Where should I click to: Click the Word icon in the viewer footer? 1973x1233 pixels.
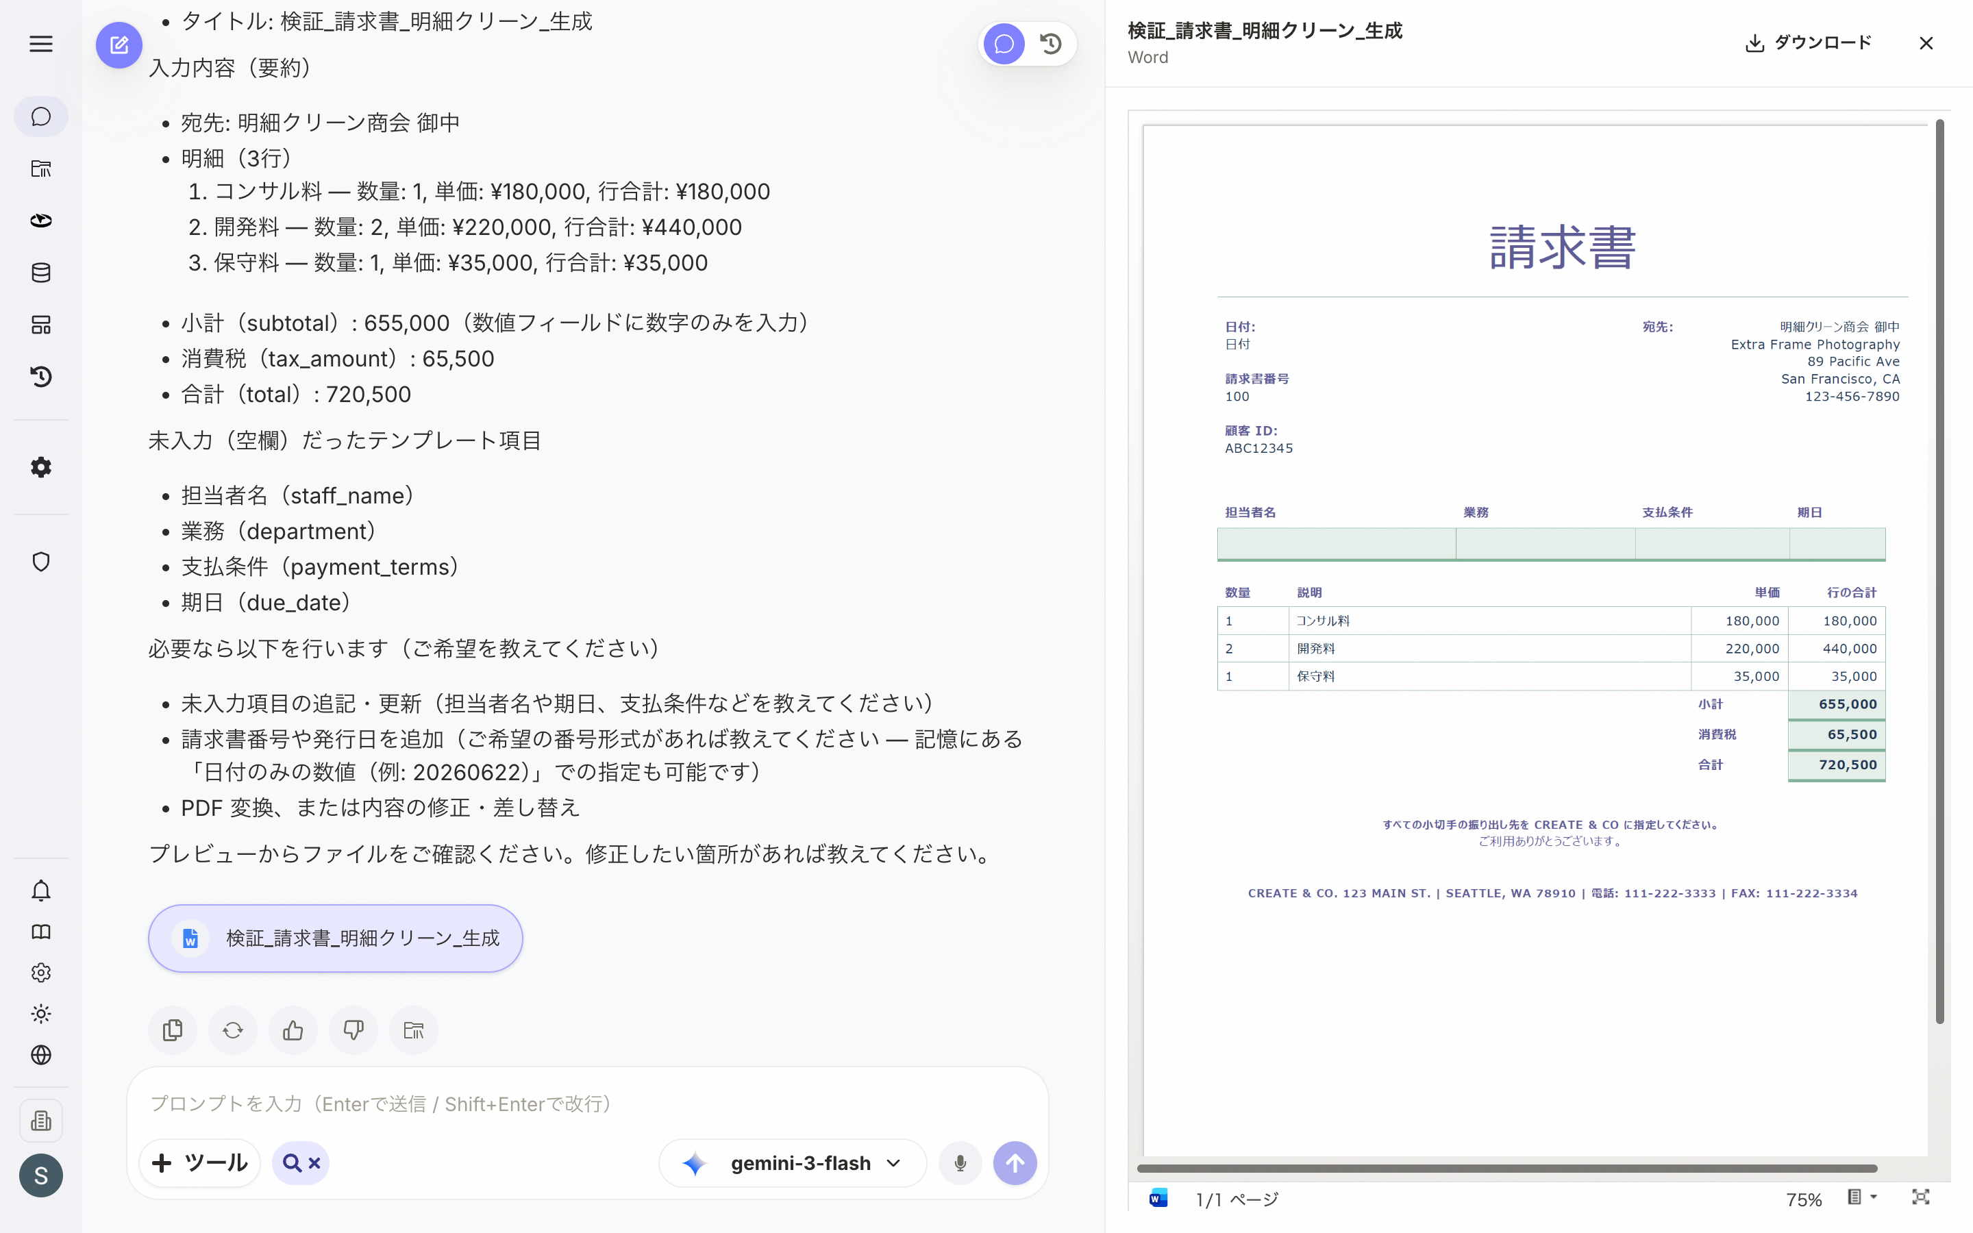(x=1158, y=1199)
